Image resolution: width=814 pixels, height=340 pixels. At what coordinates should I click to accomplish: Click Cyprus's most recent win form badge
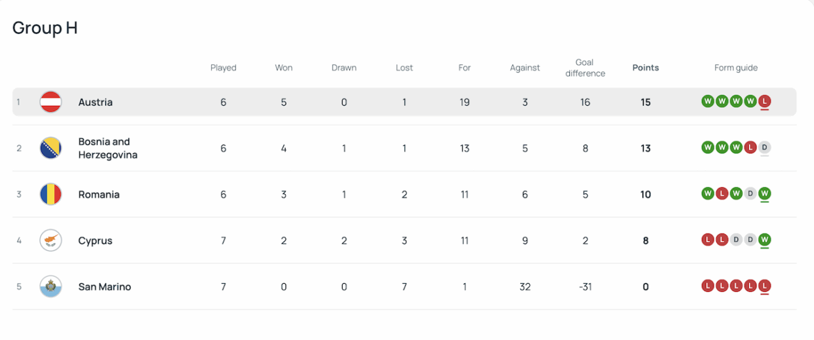[x=765, y=240]
